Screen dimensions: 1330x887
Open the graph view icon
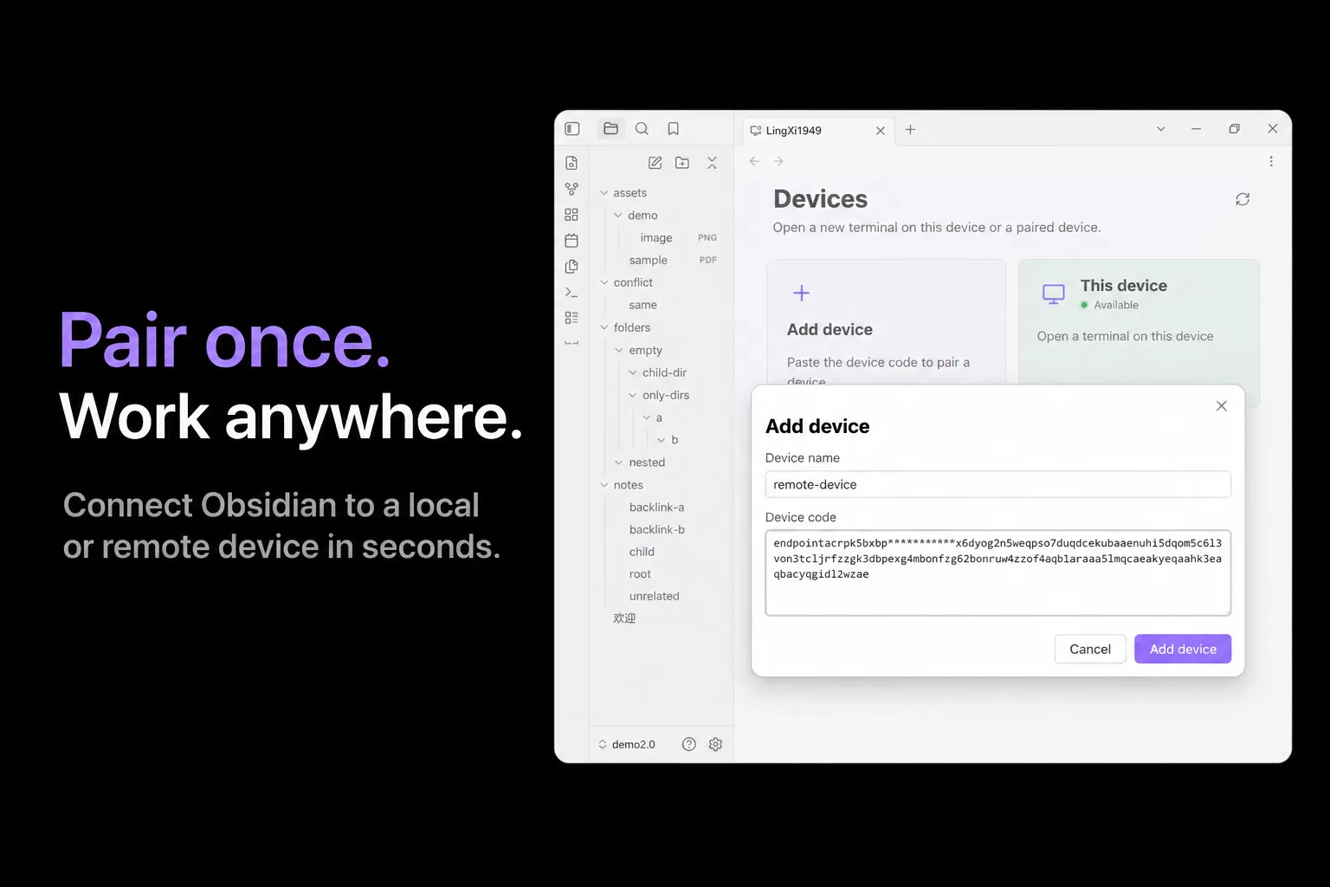coord(571,189)
